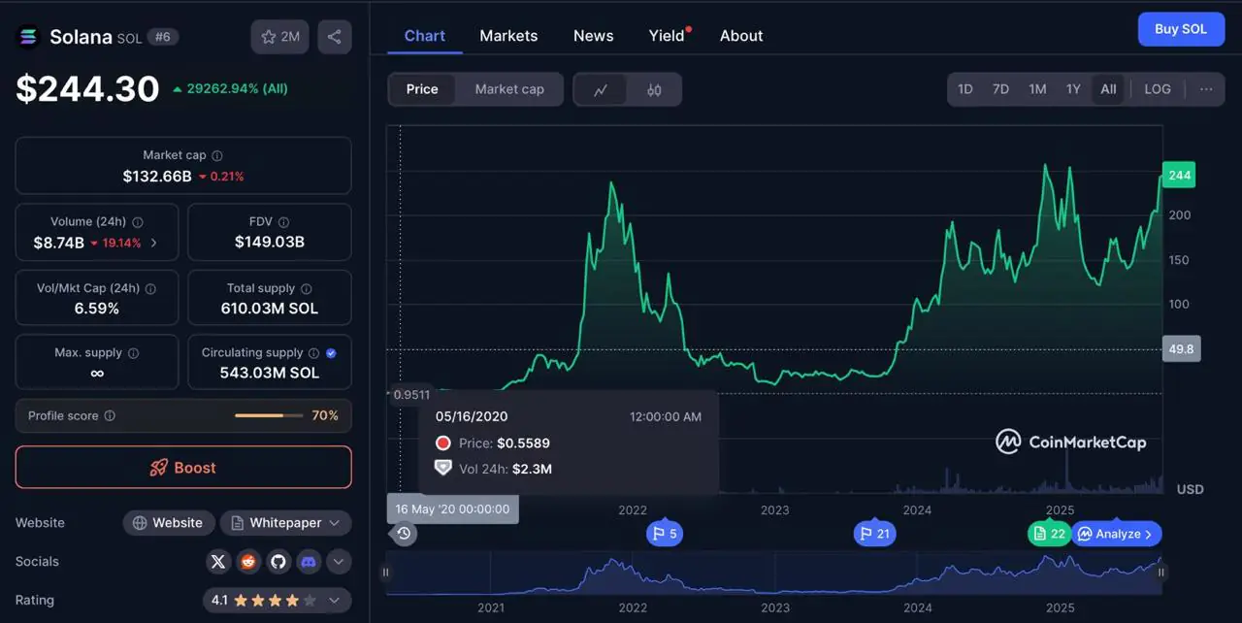Click the mini overview chart navigator
Image resolution: width=1242 pixels, height=623 pixels.
pyautogui.click(x=773, y=573)
